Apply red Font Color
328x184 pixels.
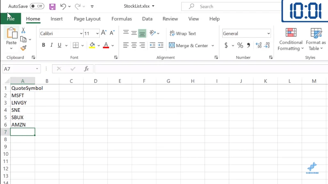pyautogui.click(x=106, y=45)
